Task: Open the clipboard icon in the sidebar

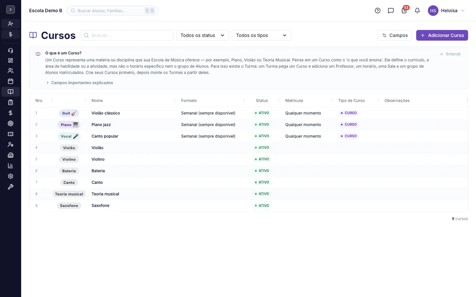Action: click(x=11, y=102)
